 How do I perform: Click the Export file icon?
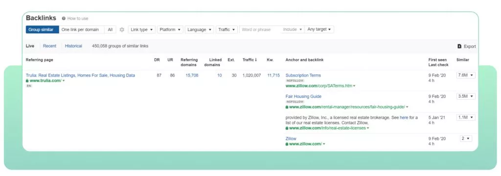pyautogui.click(x=459, y=46)
